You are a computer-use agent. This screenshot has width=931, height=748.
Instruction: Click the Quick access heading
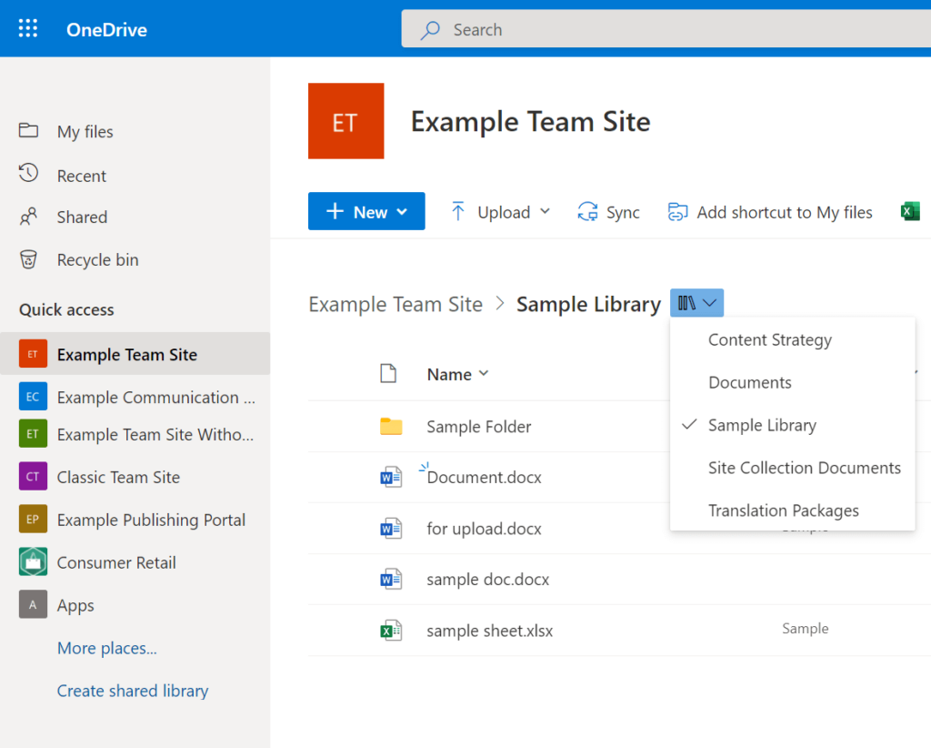66,309
